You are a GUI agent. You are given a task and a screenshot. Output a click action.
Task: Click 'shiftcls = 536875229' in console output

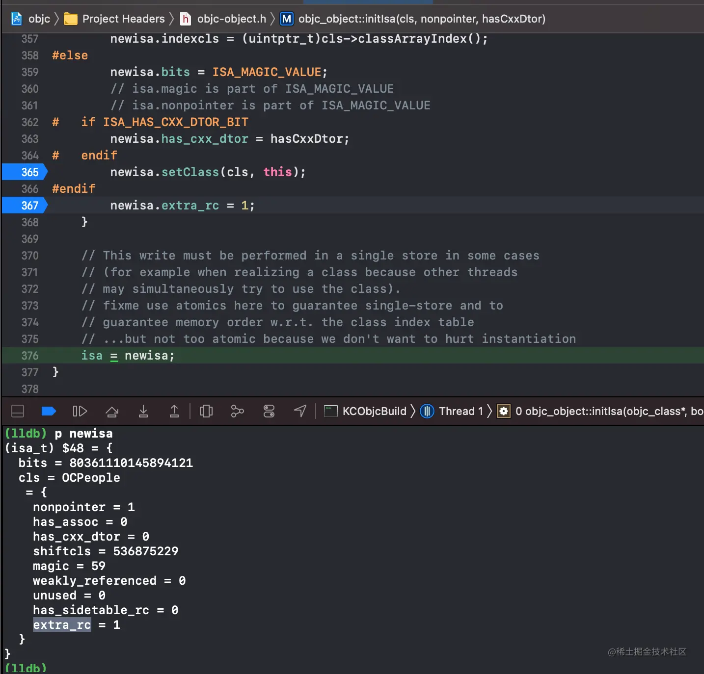pyautogui.click(x=106, y=551)
